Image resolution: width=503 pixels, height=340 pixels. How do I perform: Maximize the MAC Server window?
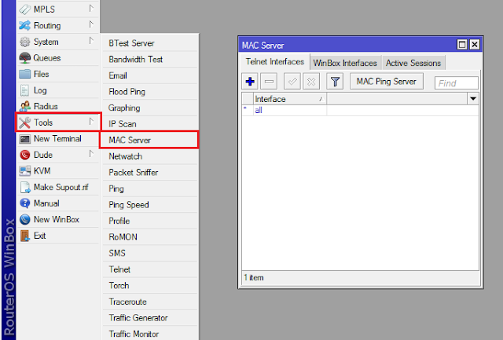click(x=462, y=44)
